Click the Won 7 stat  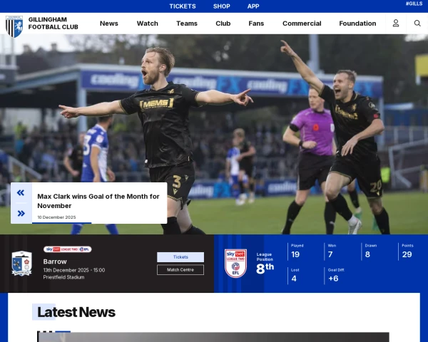[332, 252]
